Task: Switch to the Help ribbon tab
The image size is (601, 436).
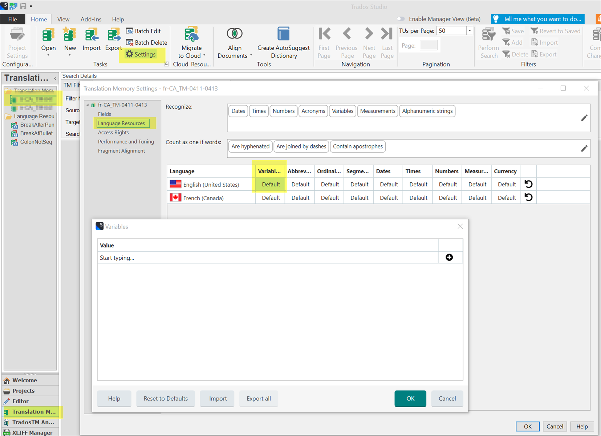Action: (x=118, y=19)
